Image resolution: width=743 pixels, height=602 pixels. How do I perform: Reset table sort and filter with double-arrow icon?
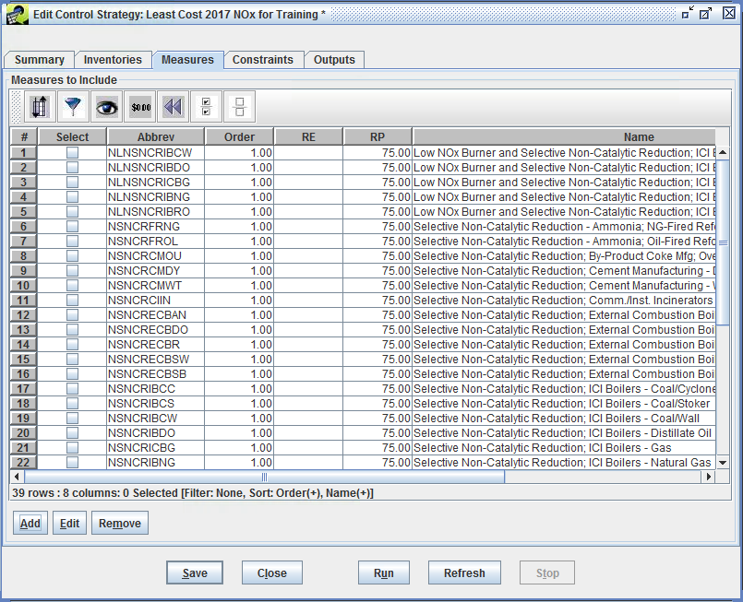click(172, 106)
